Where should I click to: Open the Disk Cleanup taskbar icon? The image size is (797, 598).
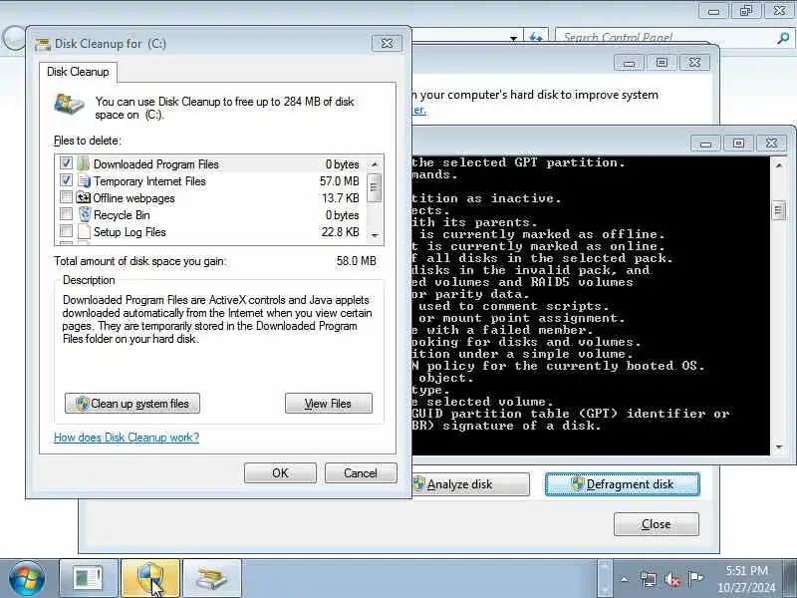(x=211, y=578)
